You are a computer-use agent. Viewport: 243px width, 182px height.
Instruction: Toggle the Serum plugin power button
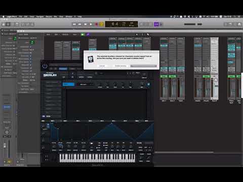tap(45, 66)
